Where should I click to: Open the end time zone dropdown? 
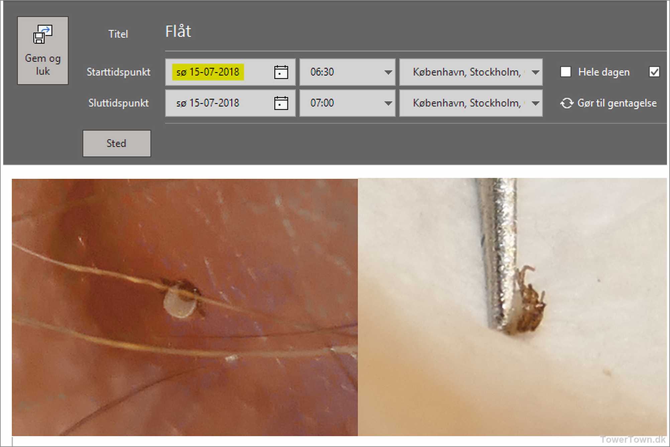click(535, 103)
